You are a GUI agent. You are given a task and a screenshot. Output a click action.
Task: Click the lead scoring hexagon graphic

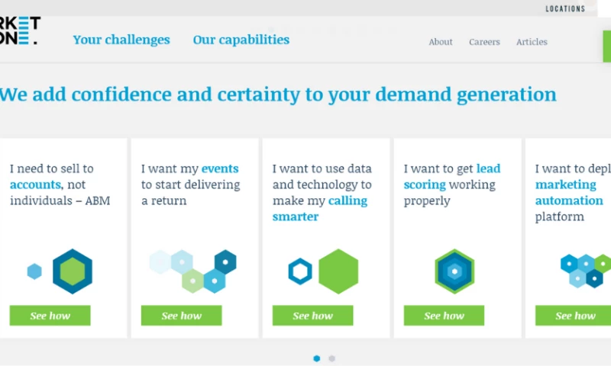tap(454, 271)
